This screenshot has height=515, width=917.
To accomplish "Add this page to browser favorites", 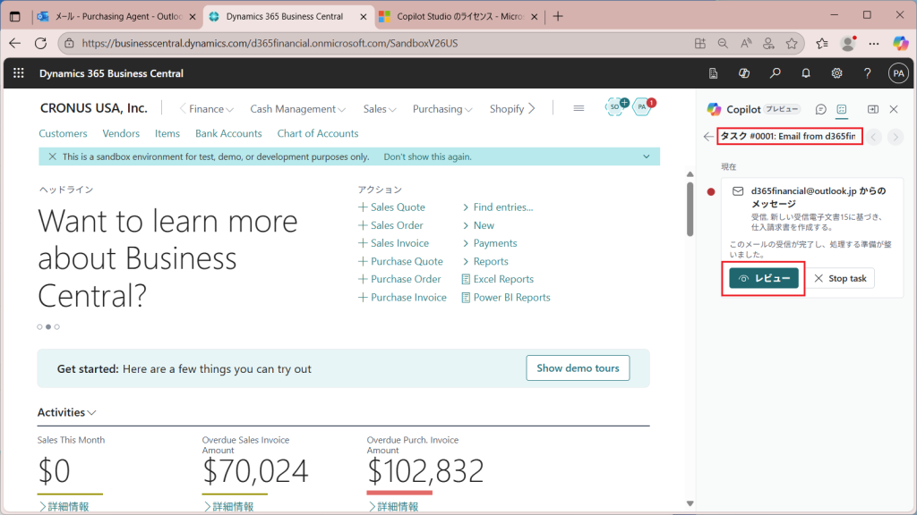I will tap(792, 43).
